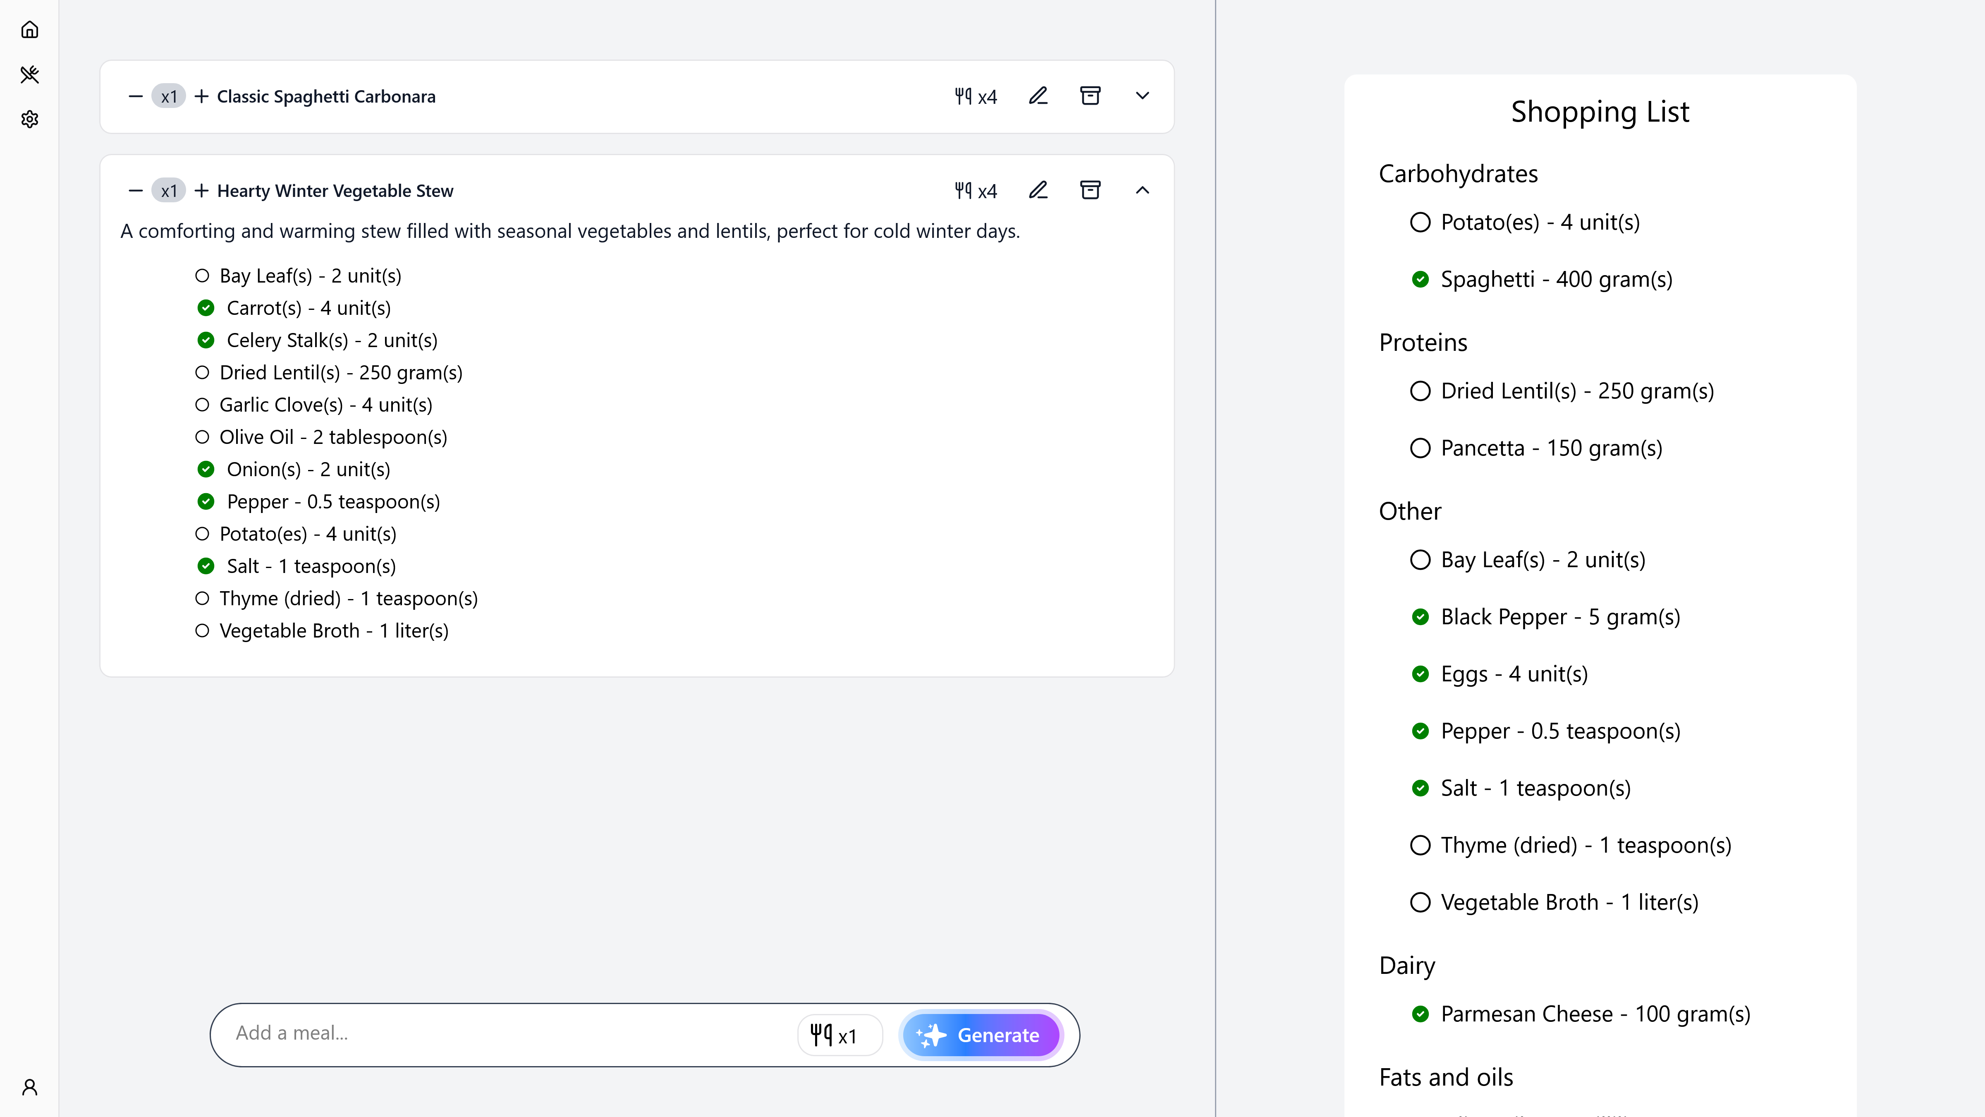Edit the Hearty Winter Vegetable Stew
The width and height of the screenshot is (1985, 1117).
pos(1038,190)
